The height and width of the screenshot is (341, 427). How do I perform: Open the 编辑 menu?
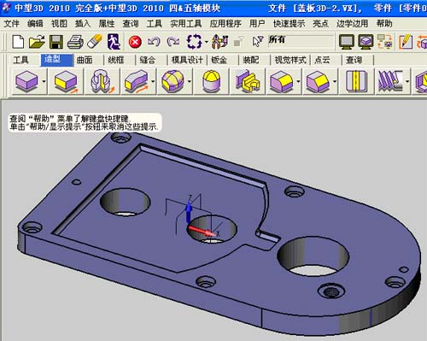coord(35,23)
